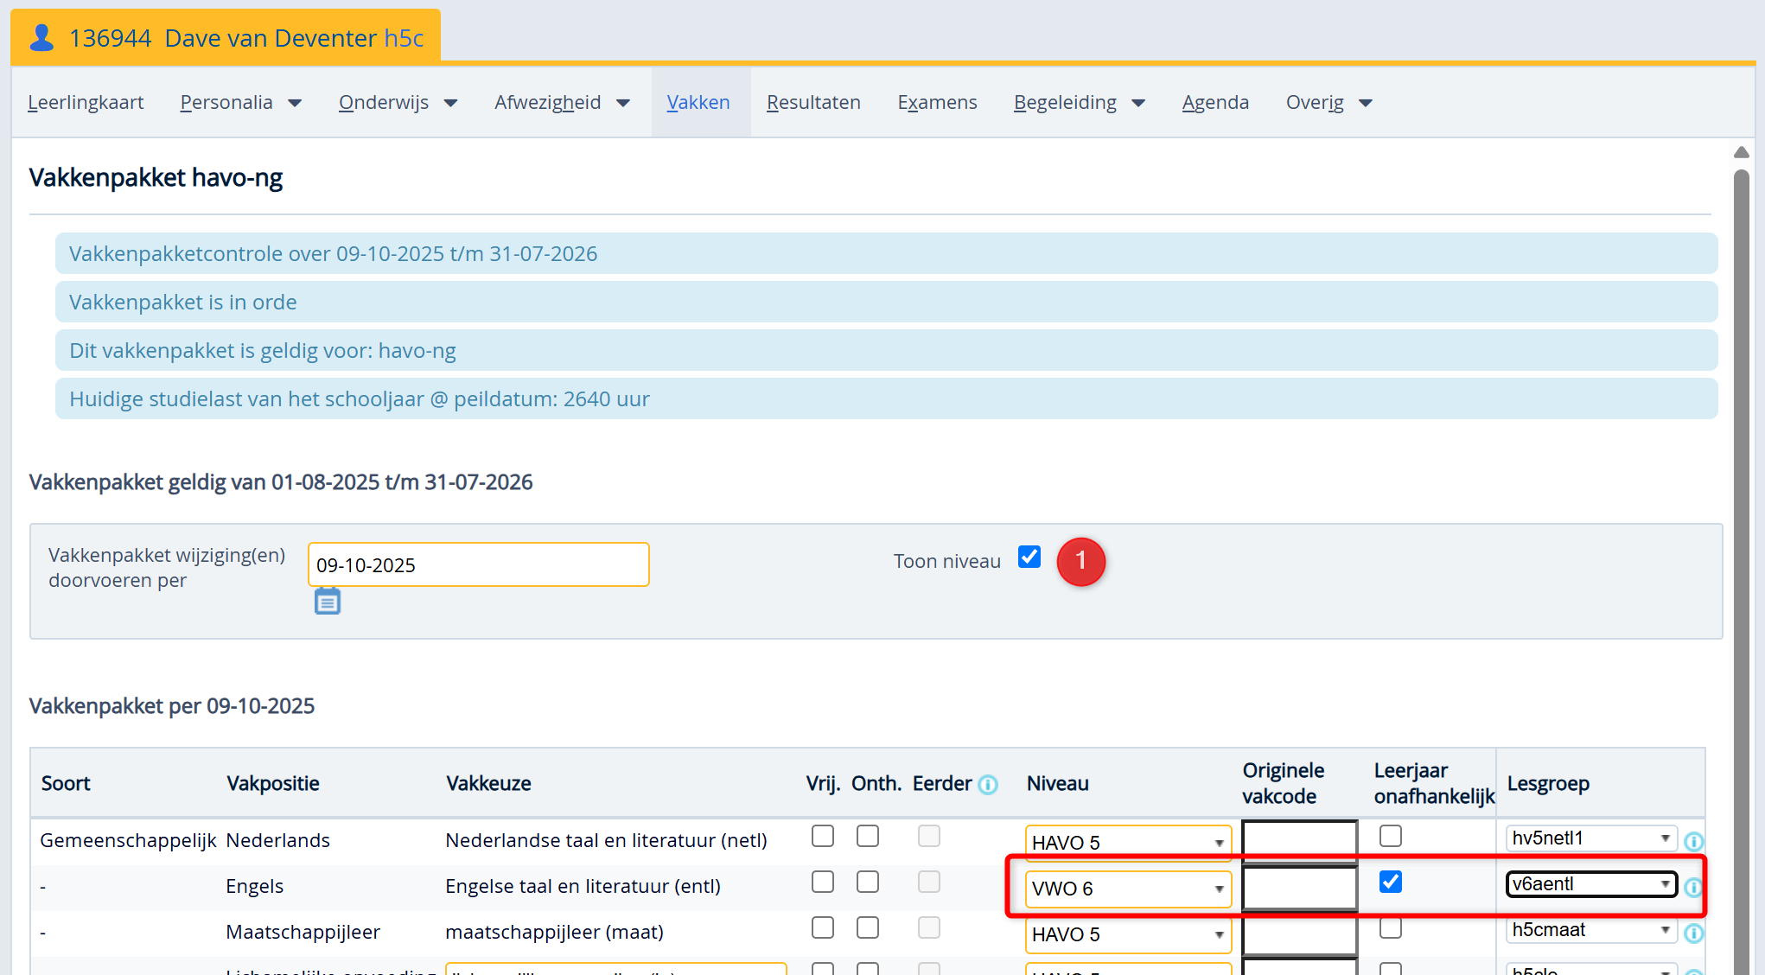Uncheck Leerjaar onafhankelijk for Engels

1391,882
